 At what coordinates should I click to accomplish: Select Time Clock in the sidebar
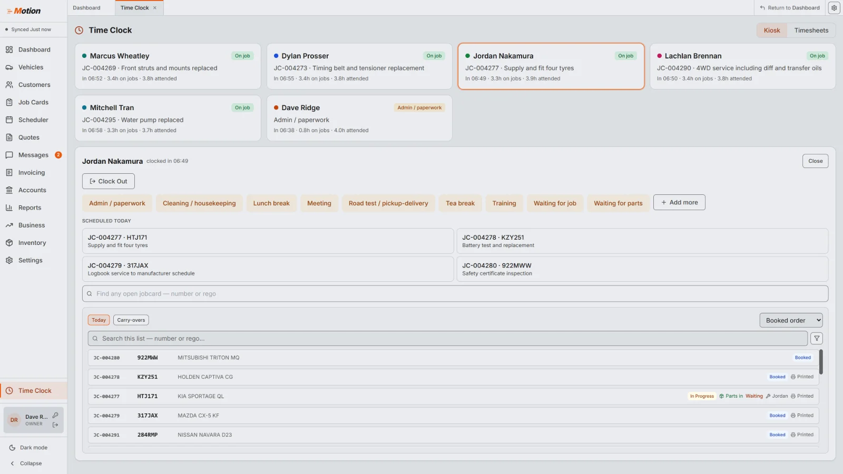[x=34, y=391]
